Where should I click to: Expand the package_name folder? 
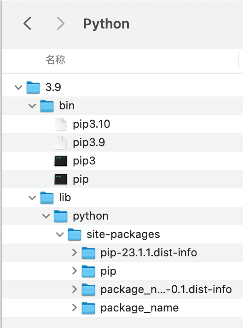pyautogui.click(x=75, y=308)
